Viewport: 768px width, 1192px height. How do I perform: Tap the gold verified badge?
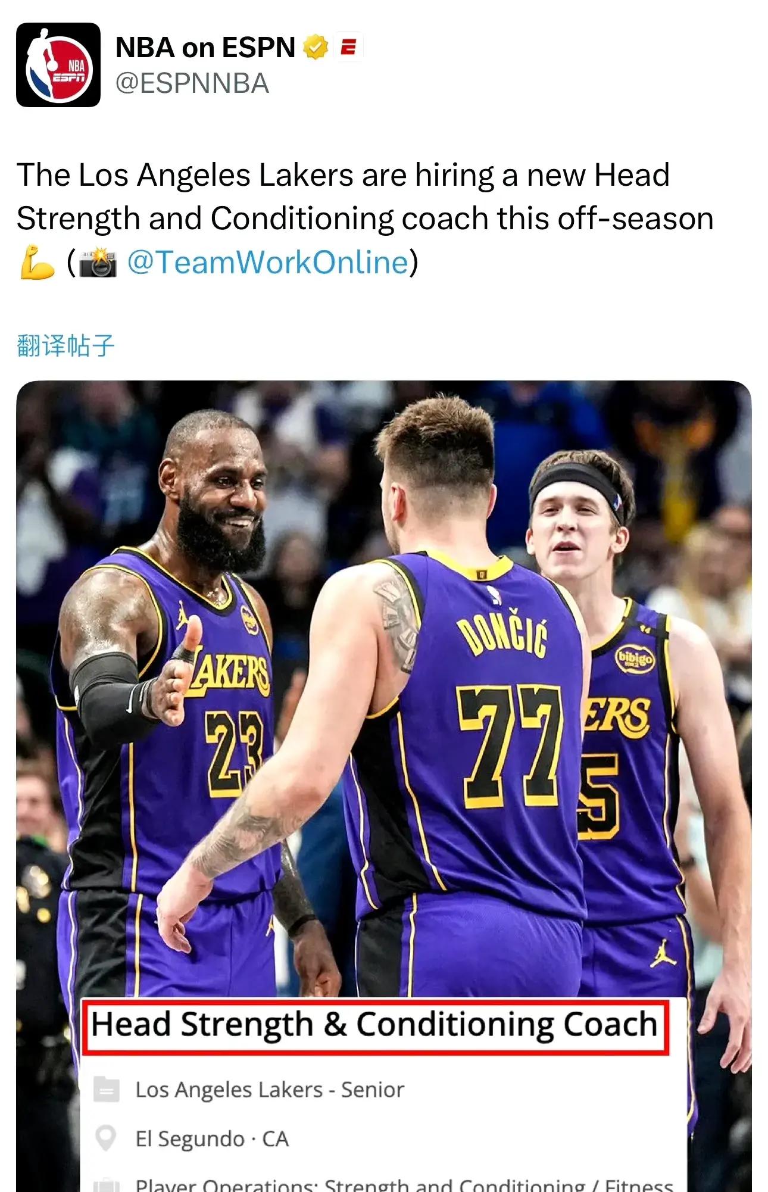316,47
